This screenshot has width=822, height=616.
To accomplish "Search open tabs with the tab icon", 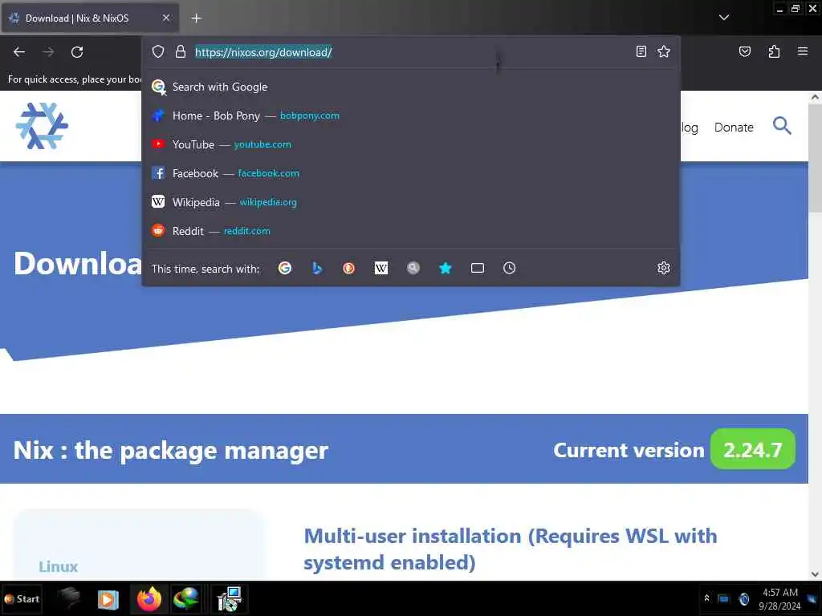I will click(x=478, y=268).
